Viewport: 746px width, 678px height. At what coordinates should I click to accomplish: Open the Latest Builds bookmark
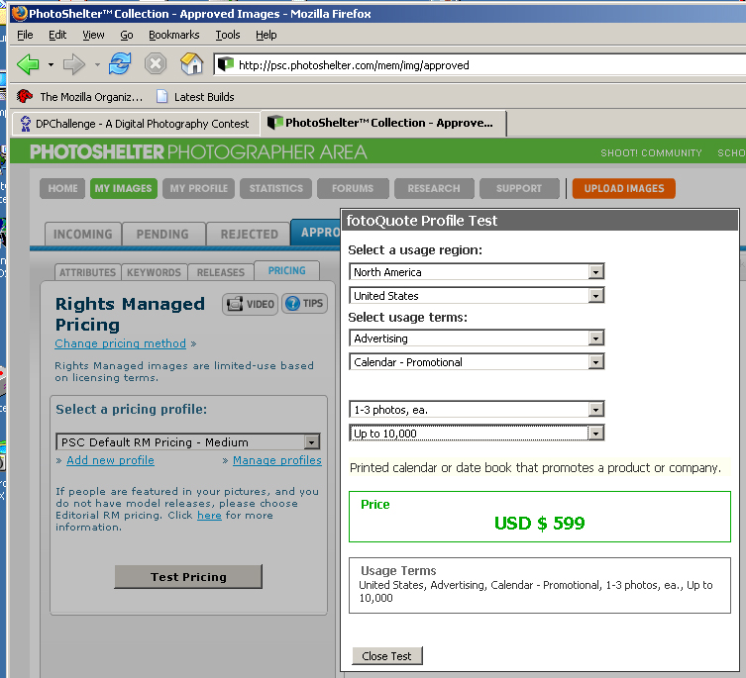[x=195, y=97]
